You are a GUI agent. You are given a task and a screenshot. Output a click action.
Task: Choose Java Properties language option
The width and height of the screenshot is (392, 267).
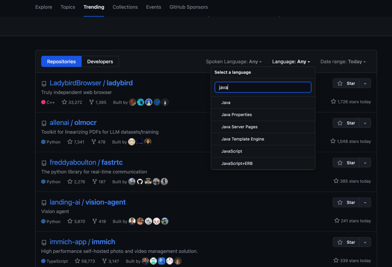tap(263, 114)
